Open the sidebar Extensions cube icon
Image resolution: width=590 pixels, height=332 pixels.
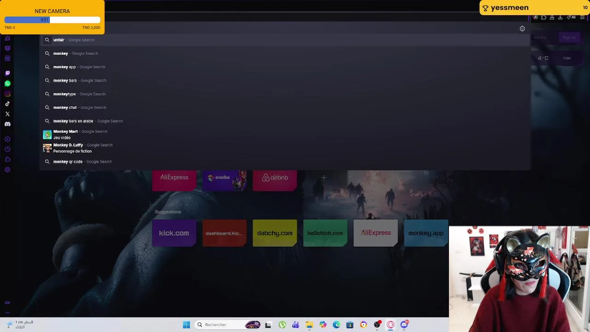(7, 160)
